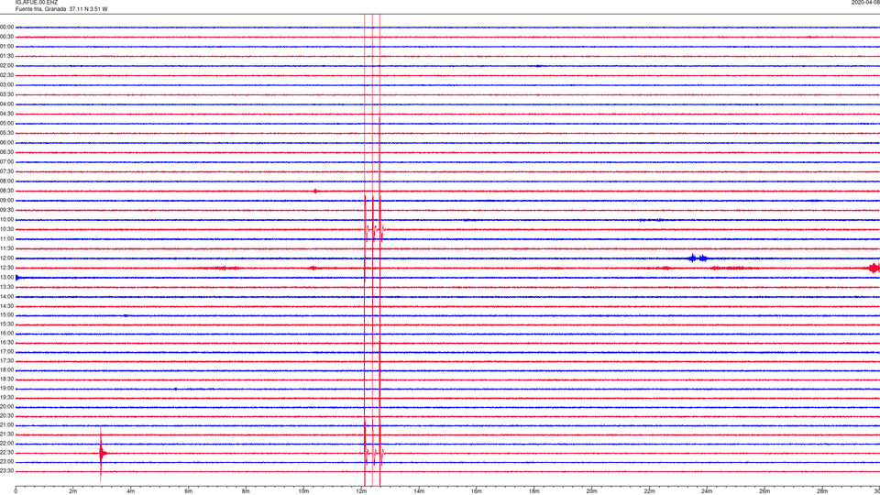Click the 10m tick label on time axis
This screenshot has height=495, width=880.
pos(303,491)
